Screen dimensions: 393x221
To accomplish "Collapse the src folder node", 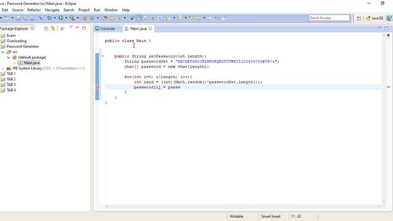I will (x=3, y=52).
